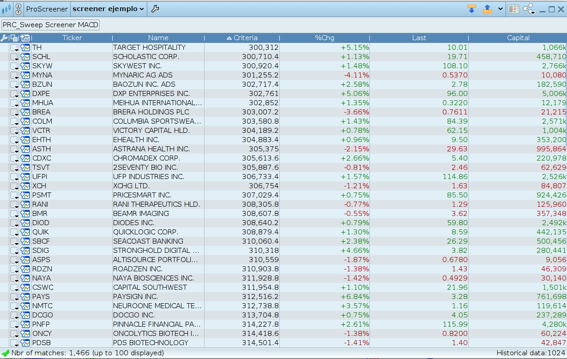Click the Criteria value 308,607.8
The height and width of the screenshot is (359, 567).
point(260,214)
